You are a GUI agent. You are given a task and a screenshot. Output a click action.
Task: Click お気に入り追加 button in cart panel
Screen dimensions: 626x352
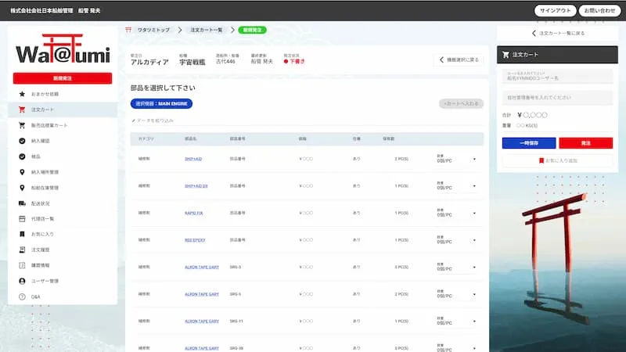click(557, 160)
